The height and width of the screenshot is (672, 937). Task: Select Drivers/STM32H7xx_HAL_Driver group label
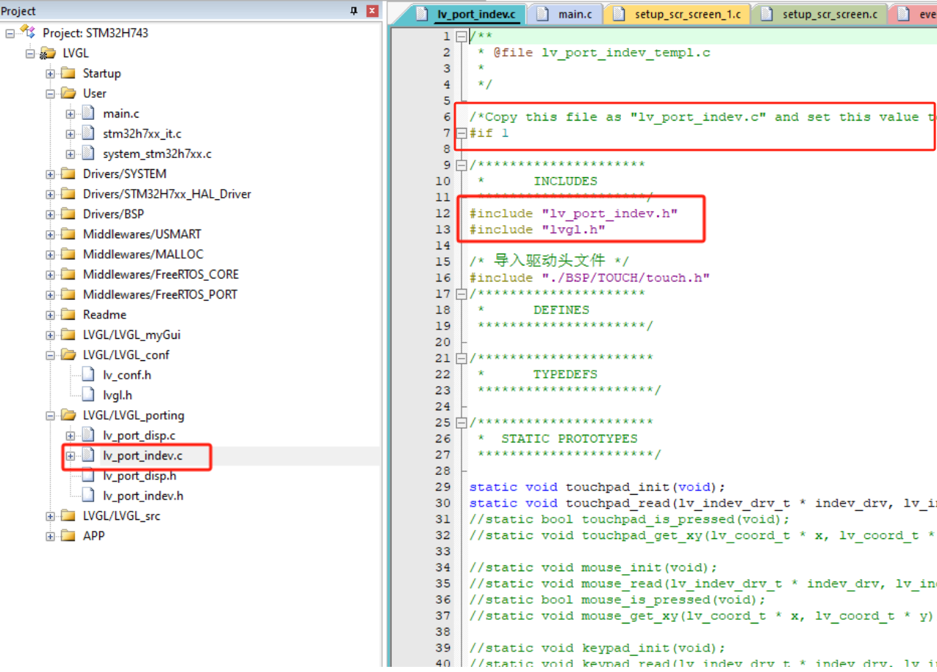click(x=167, y=194)
